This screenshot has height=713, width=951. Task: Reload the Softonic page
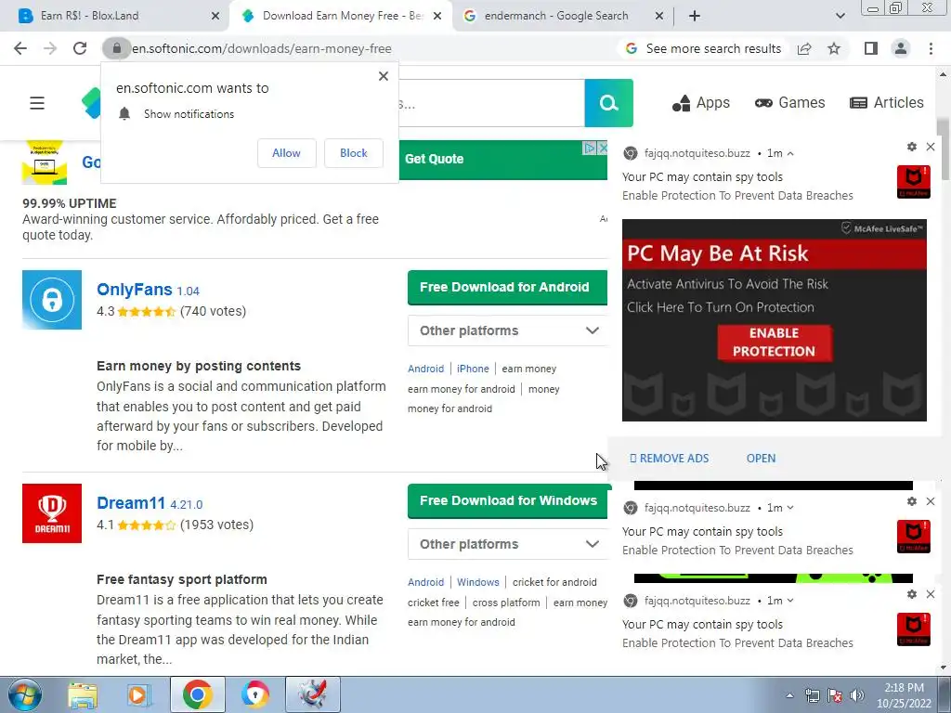pyautogui.click(x=80, y=48)
